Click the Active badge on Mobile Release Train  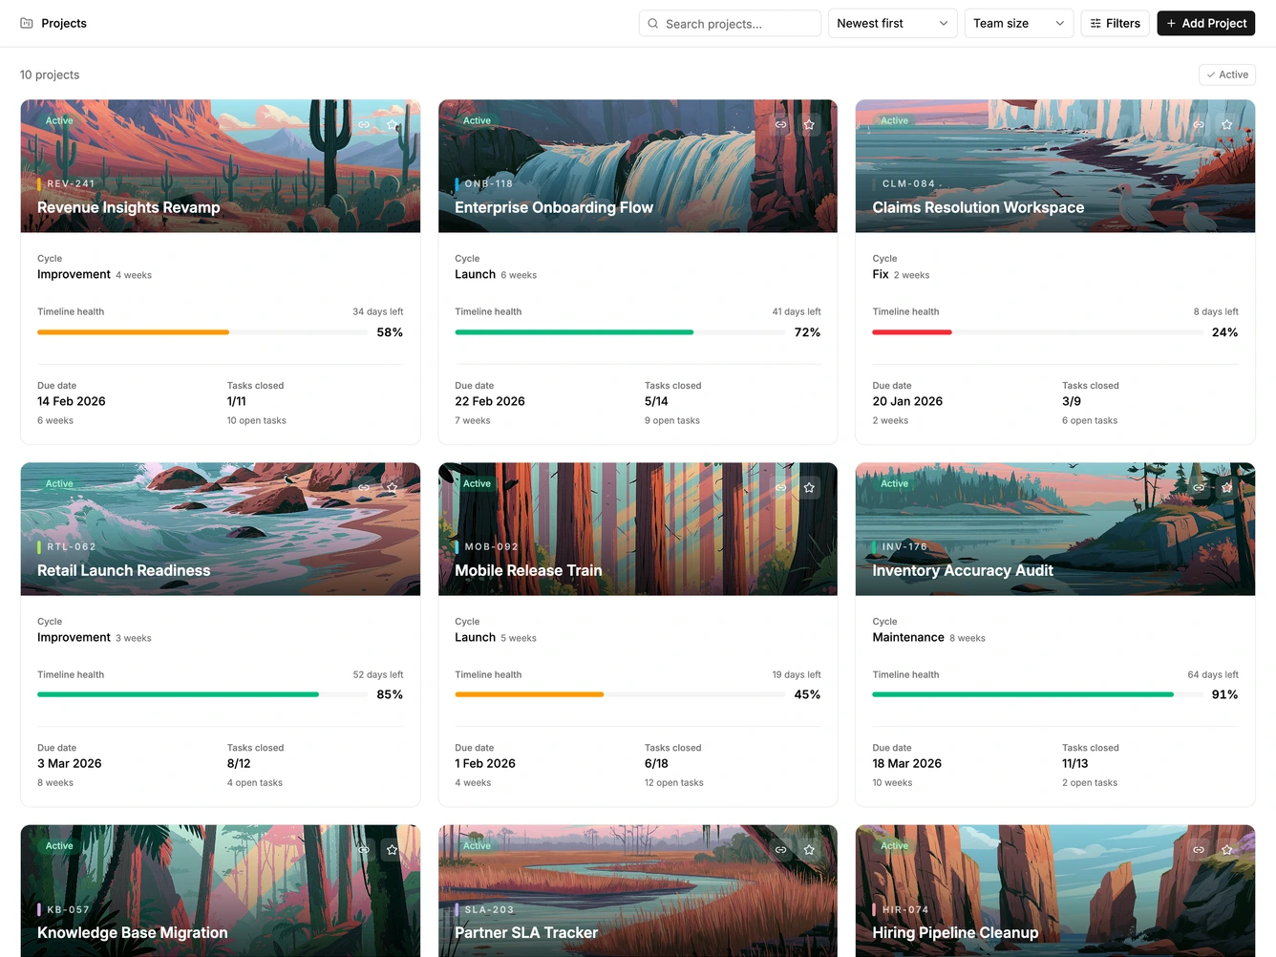[477, 483]
